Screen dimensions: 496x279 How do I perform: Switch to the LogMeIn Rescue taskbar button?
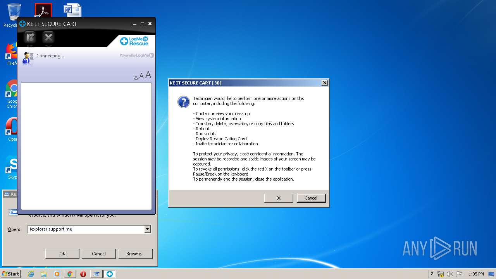(x=110, y=274)
